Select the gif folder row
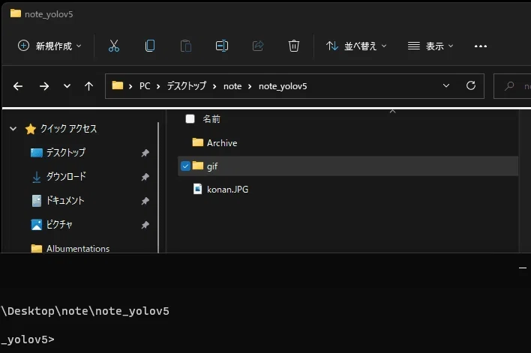This screenshot has width=531, height=353. pyautogui.click(x=348, y=166)
